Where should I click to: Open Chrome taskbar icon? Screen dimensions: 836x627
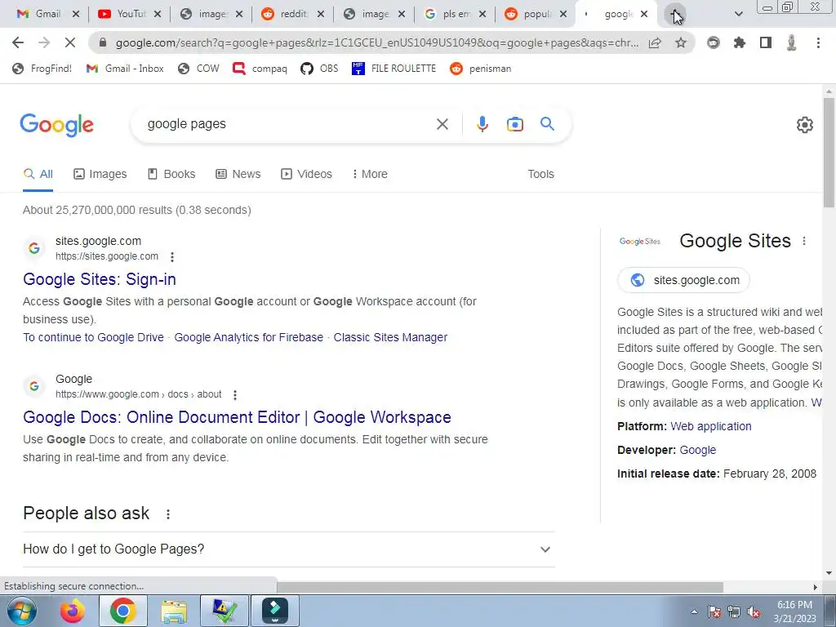pyautogui.click(x=123, y=611)
